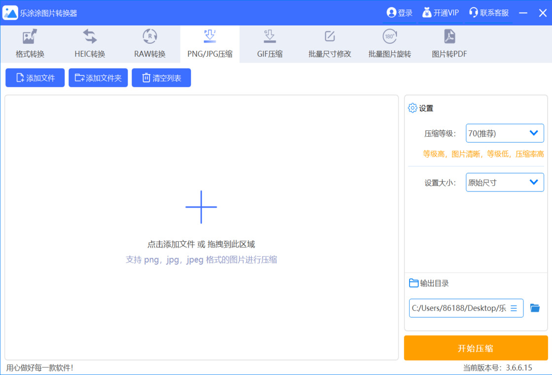Click the 设置 gear icon
This screenshot has width=552, height=375.
tap(412, 108)
